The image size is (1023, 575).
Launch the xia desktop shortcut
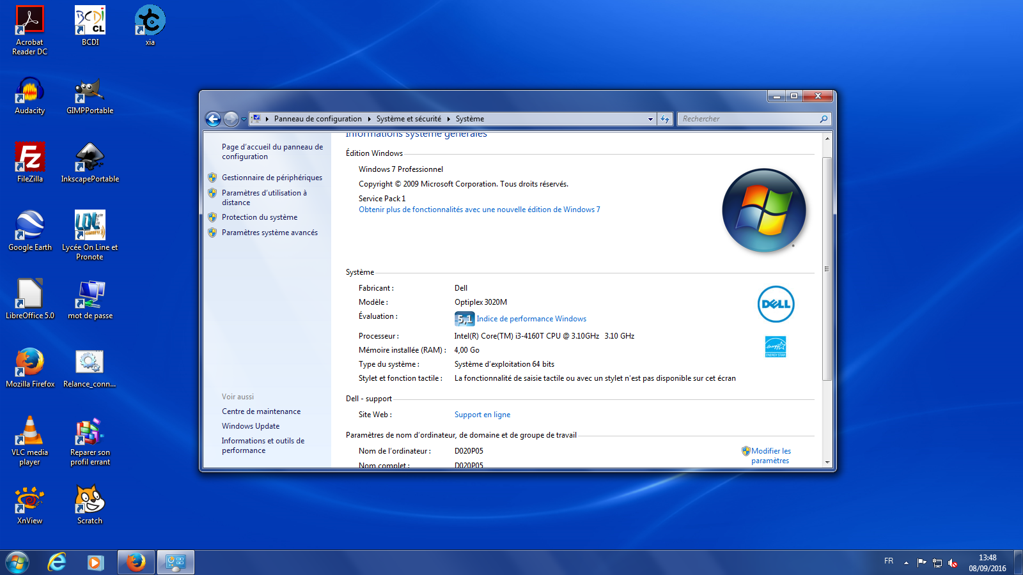click(x=150, y=26)
